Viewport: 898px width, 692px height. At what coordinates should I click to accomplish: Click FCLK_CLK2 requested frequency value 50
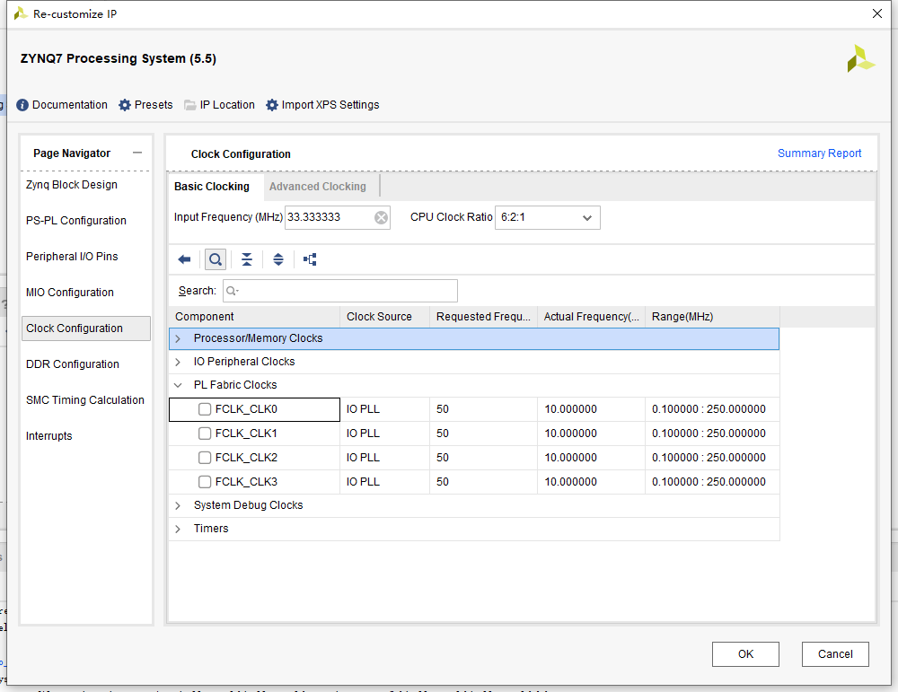click(x=483, y=458)
